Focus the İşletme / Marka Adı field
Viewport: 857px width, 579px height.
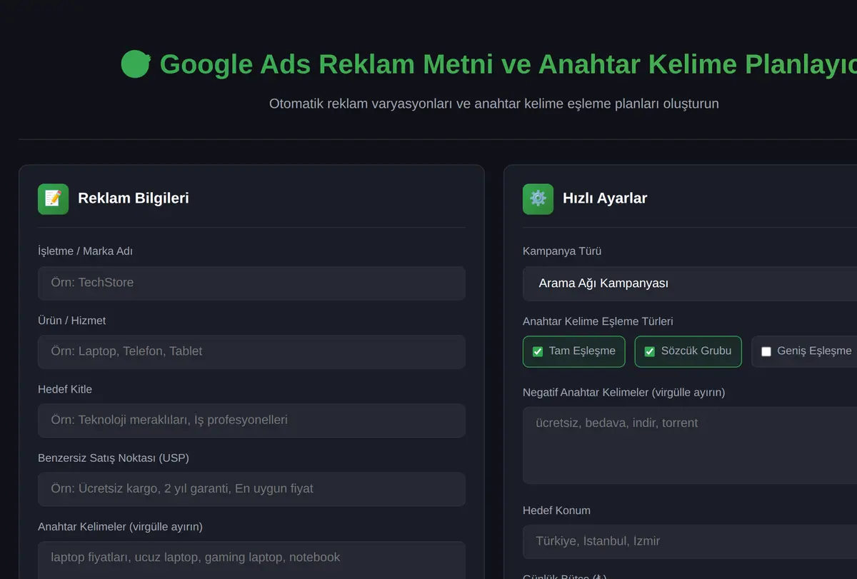pyautogui.click(x=251, y=283)
